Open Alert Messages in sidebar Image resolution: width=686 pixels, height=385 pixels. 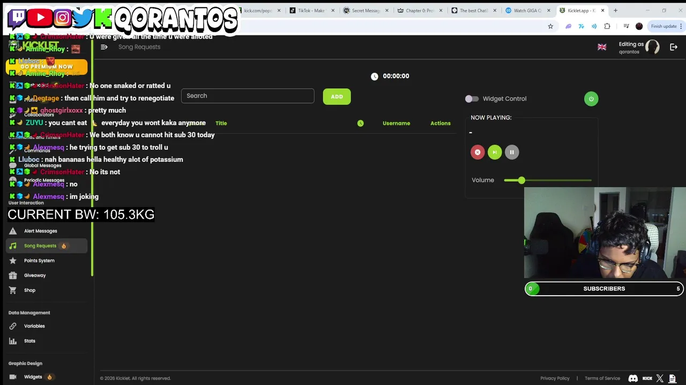(40, 231)
